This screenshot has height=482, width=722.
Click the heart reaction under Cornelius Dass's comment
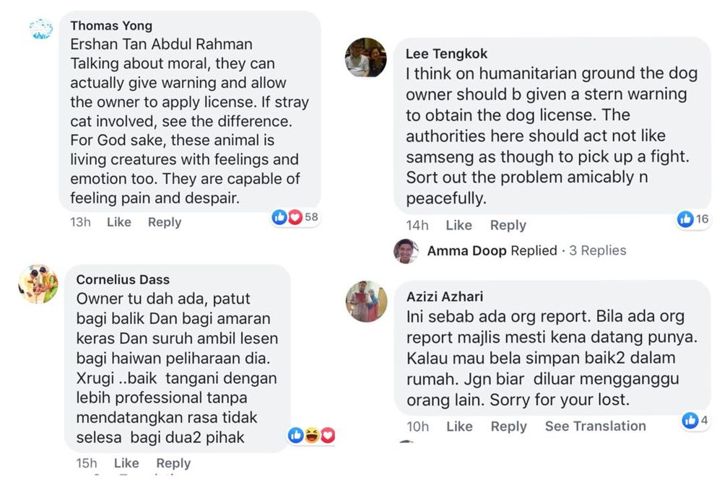click(326, 435)
